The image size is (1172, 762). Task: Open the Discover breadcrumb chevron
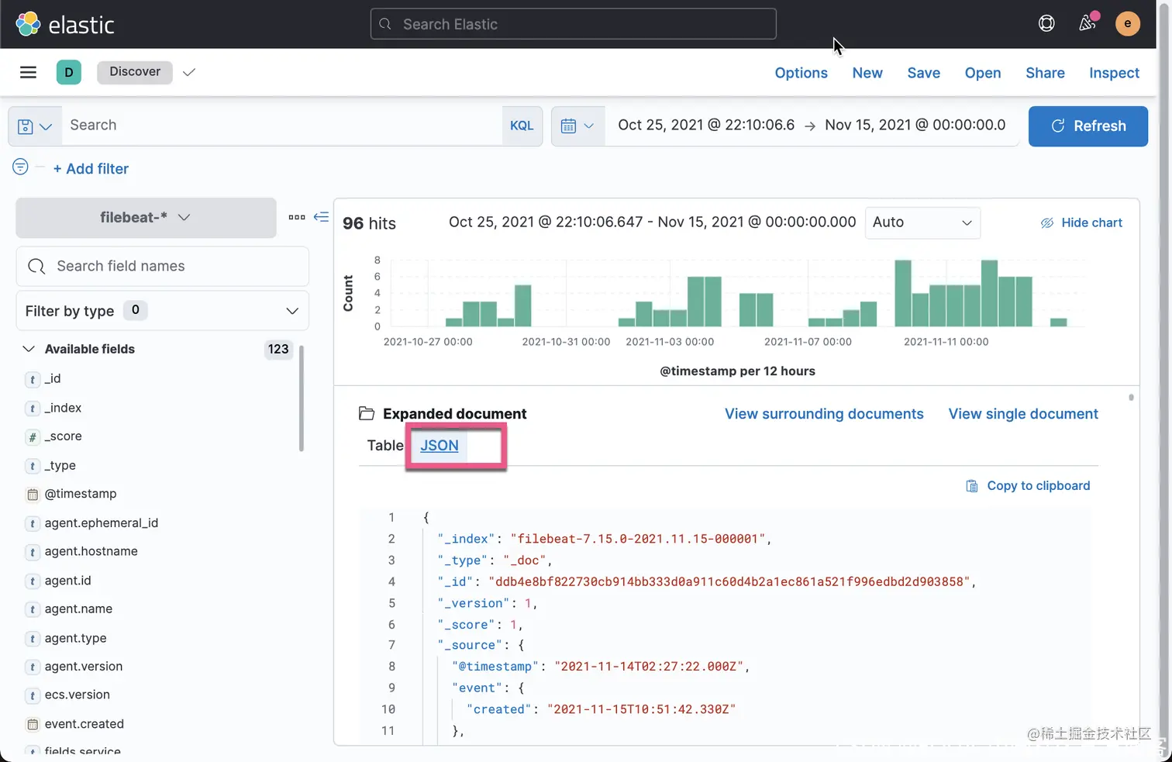pyautogui.click(x=189, y=72)
